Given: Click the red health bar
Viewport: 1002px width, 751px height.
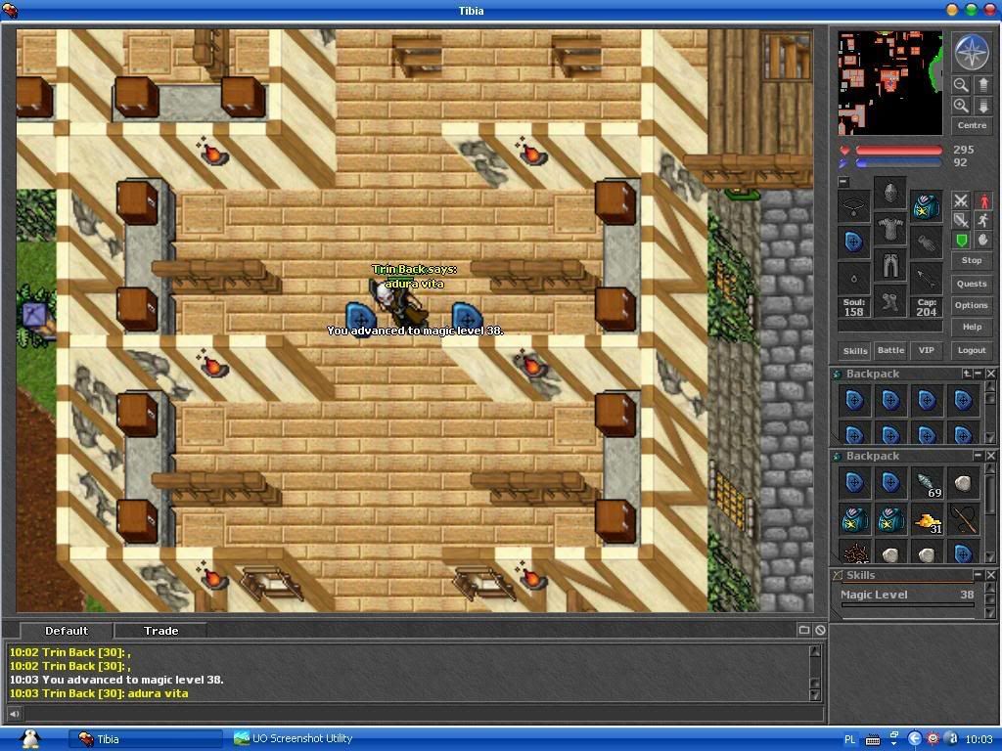Looking at the screenshot, I should 899,150.
